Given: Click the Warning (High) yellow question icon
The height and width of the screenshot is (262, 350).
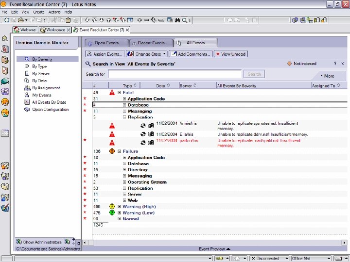Looking at the screenshot, I should pyautogui.click(x=112, y=207).
